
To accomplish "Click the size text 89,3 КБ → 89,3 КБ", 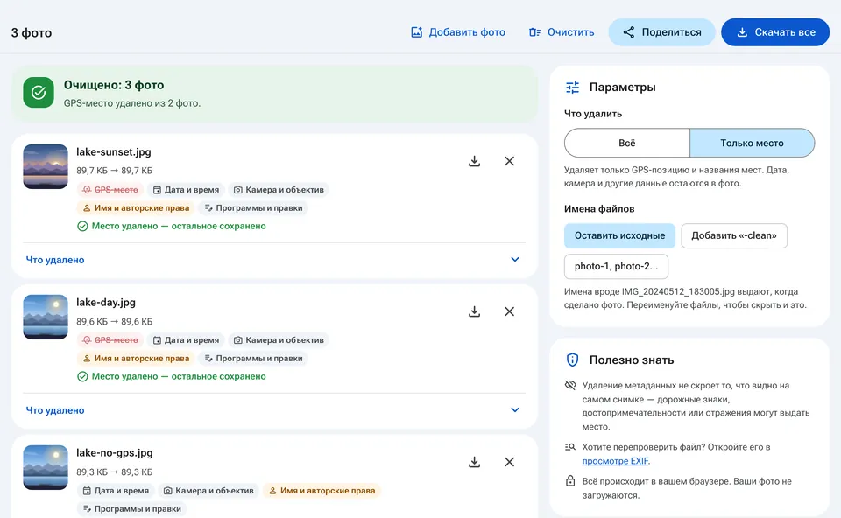I will (x=114, y=472).
